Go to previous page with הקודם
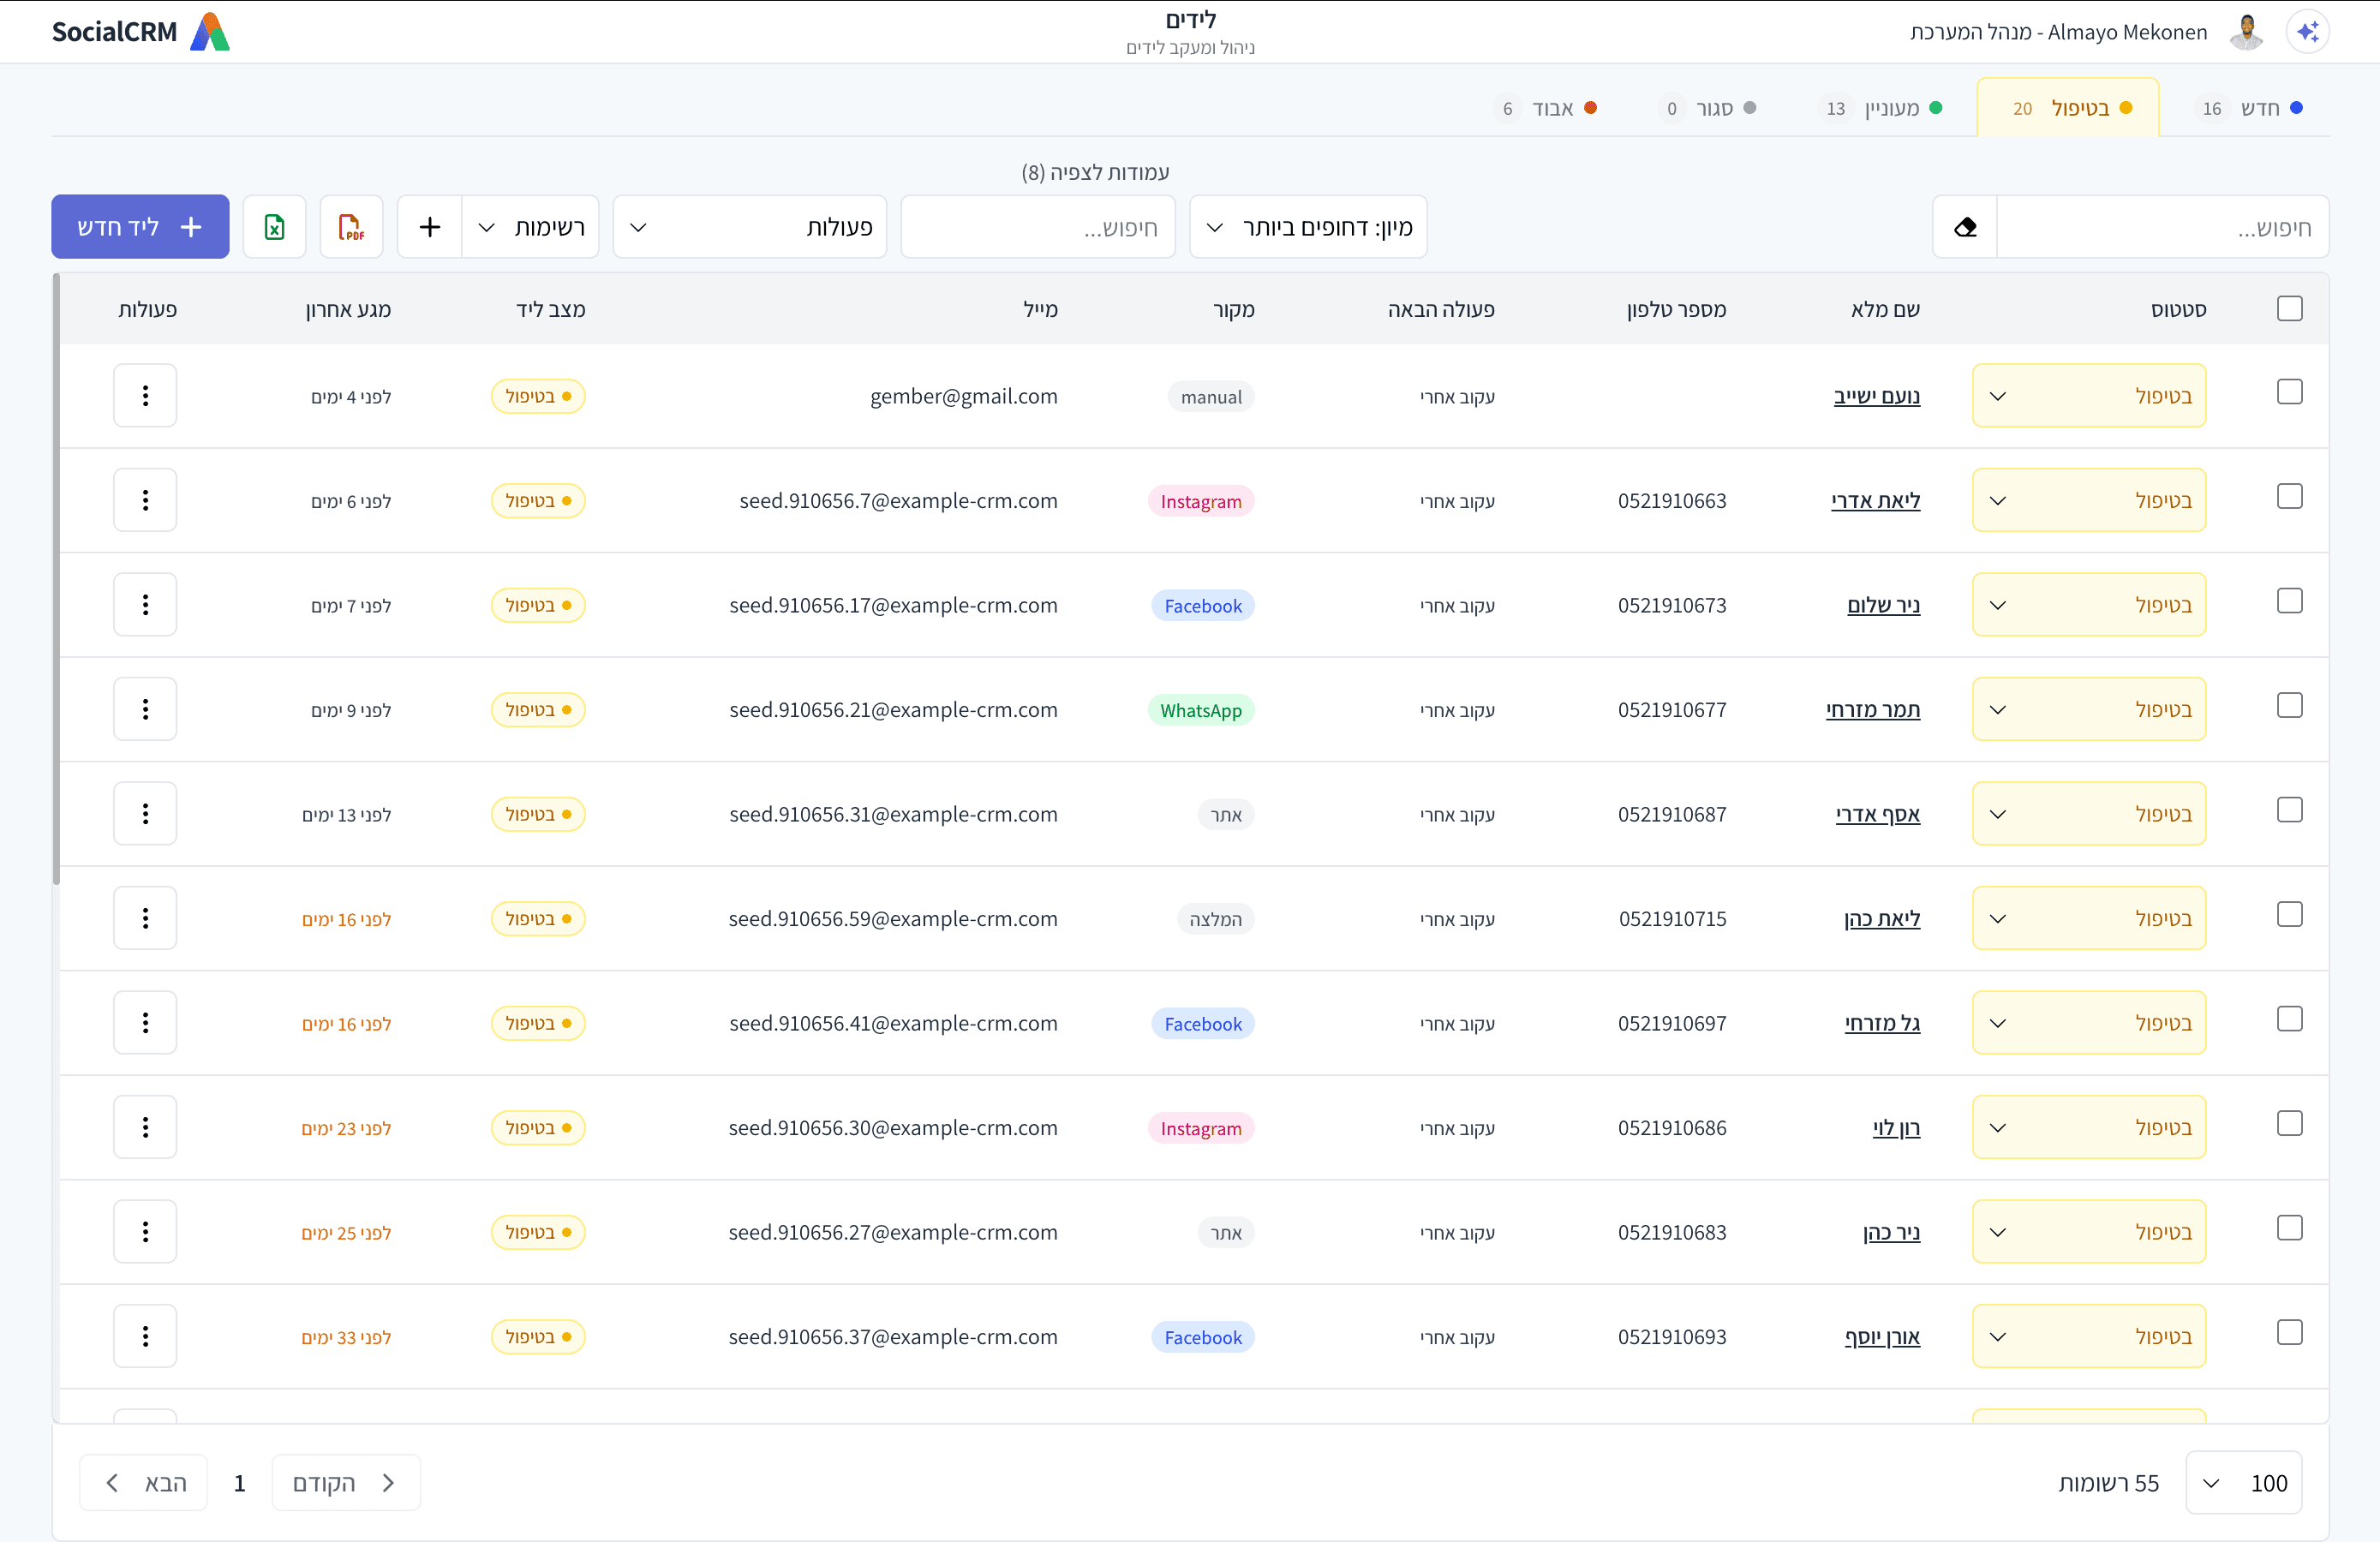2380x1542 pixels. coord(346,1483)
